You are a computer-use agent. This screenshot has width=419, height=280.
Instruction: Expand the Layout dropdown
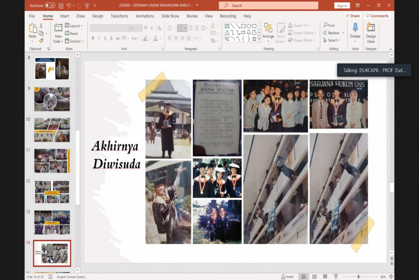74,26
